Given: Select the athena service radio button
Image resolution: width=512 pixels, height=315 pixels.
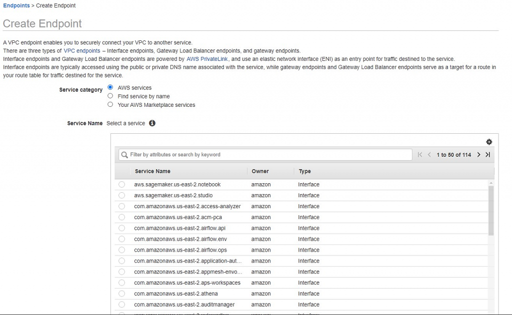Looking at the screenshot, I should click(x=122, y=294).
